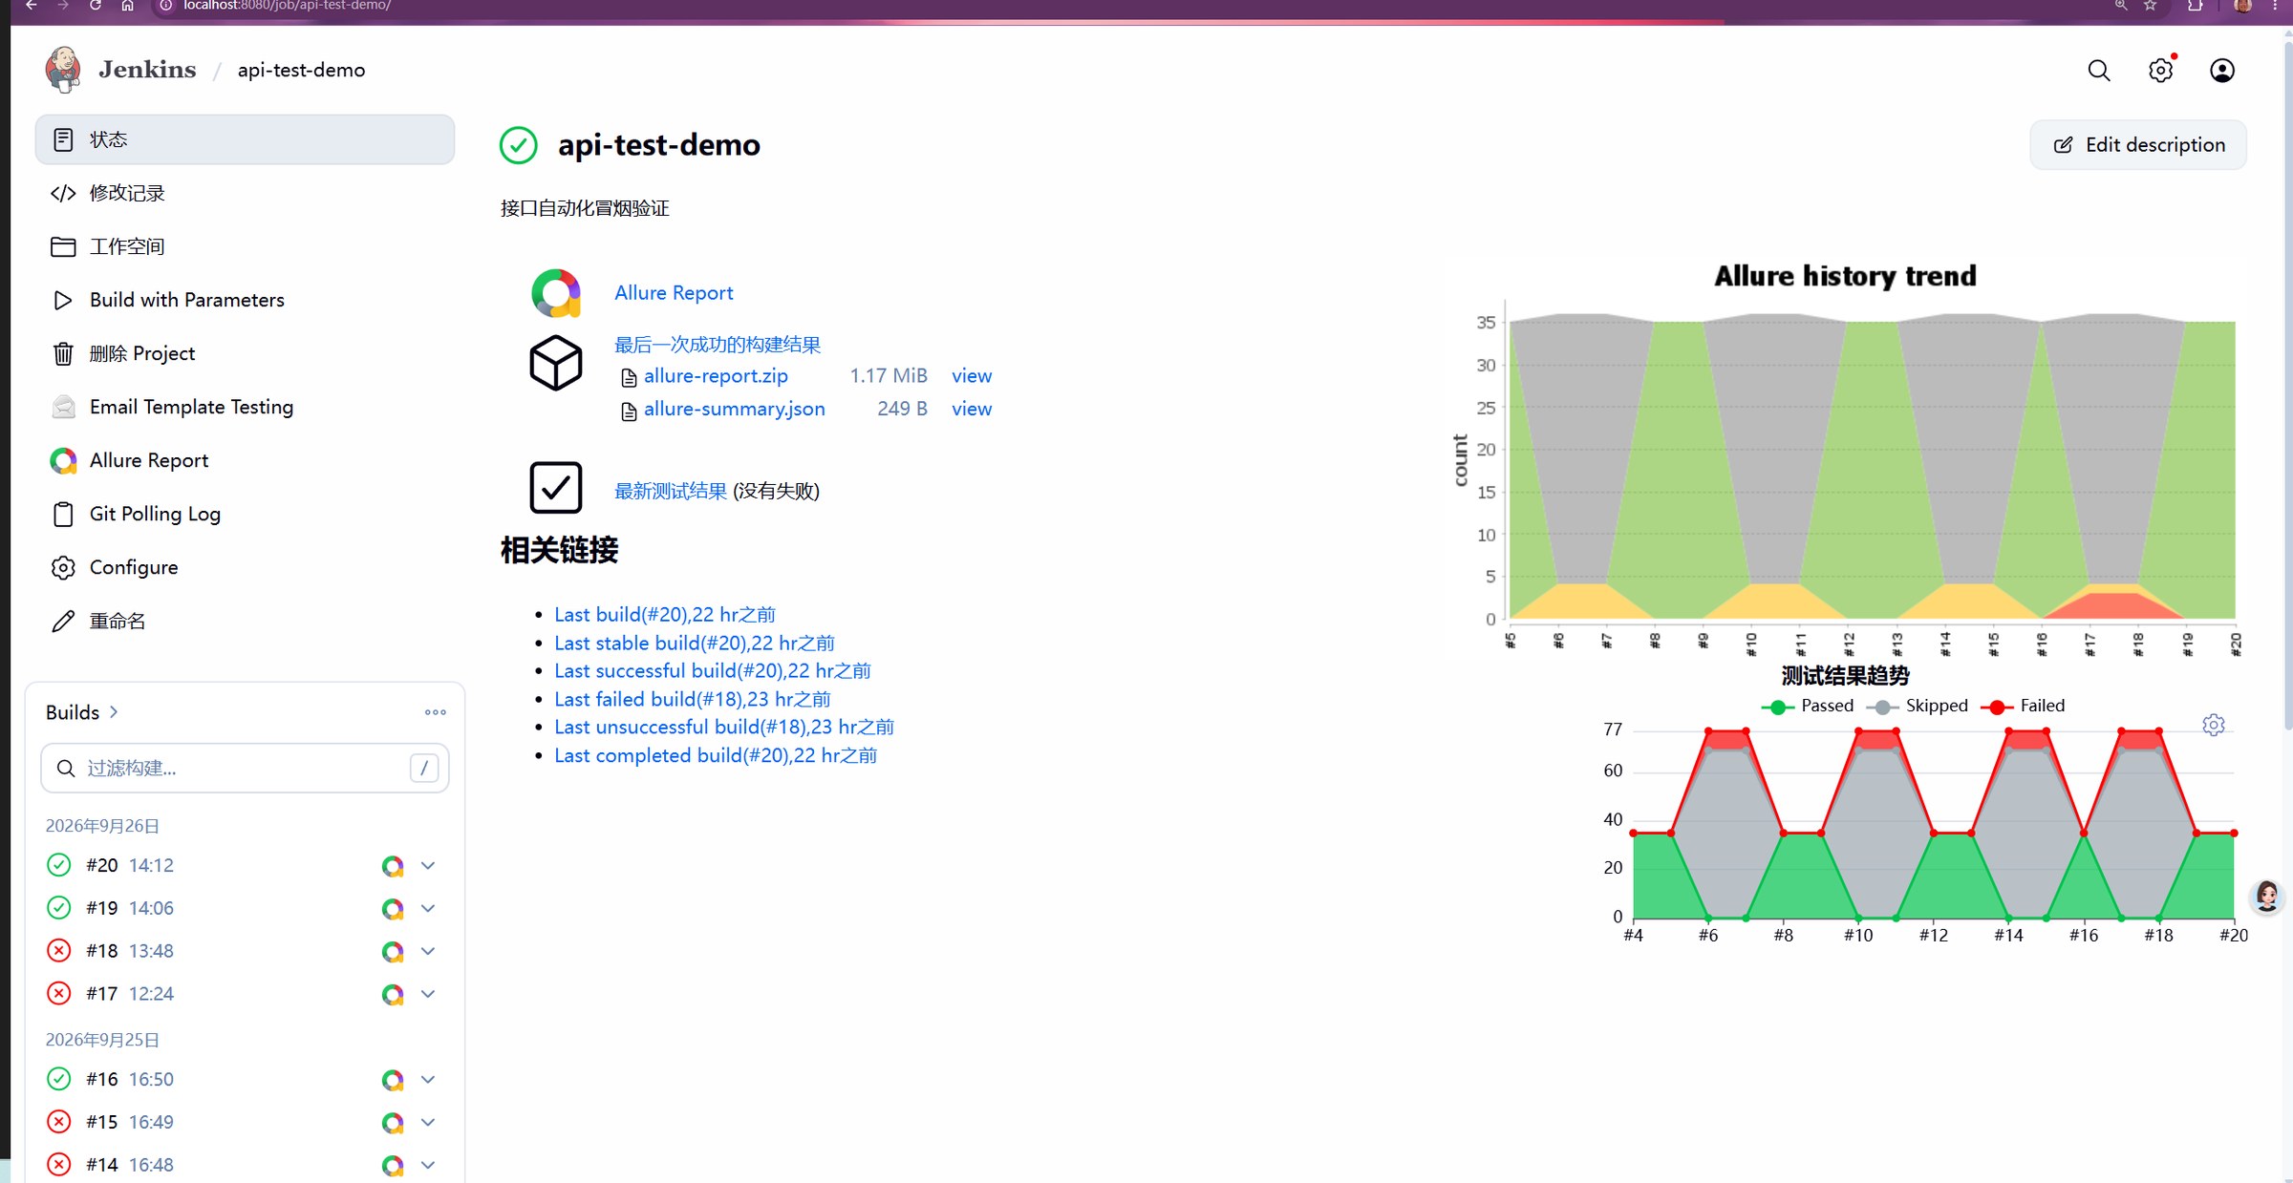Select 删除 Project in the sidebar
Viewport: 2293px width, 1183px height.
(245, 353)
